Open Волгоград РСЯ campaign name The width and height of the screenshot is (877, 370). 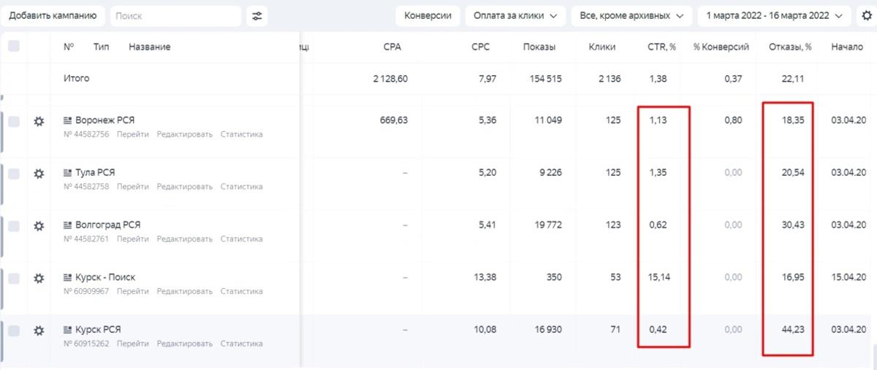(108, 225)
